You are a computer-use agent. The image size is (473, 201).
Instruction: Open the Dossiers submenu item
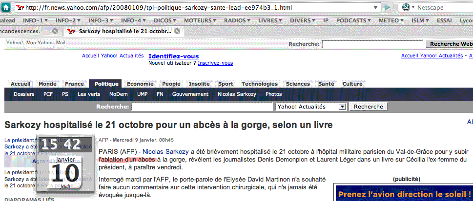click(24, 94)
